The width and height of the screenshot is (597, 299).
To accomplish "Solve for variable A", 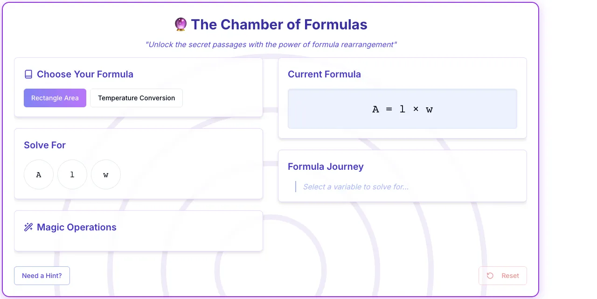I will pyautogui.click(x=39, y=174).
